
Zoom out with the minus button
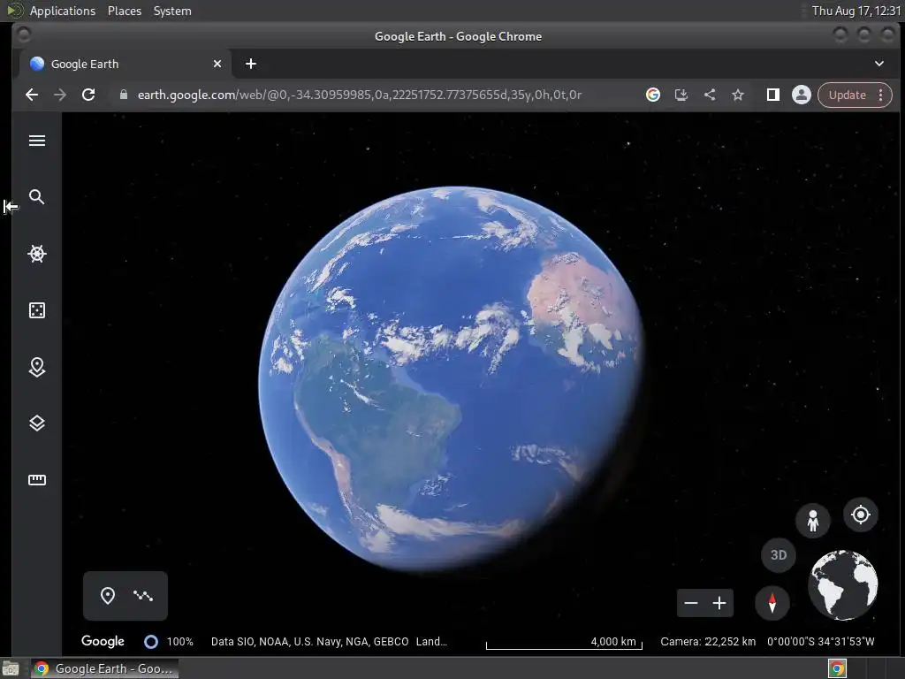point(691,603)
